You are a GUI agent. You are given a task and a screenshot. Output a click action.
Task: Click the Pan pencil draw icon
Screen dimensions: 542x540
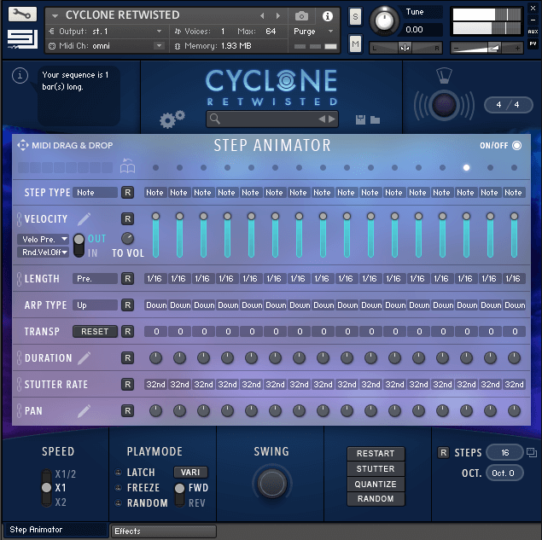tap(84, 411)
